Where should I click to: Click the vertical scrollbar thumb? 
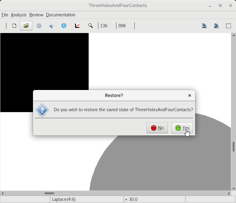(x=233, y=147)
